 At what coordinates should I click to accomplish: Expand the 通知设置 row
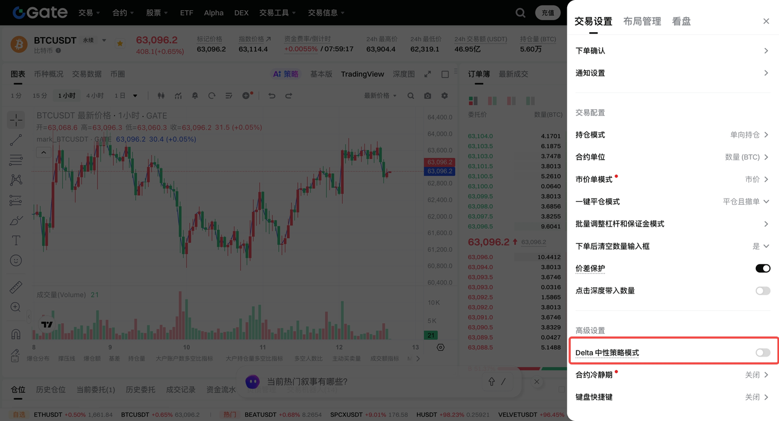coord(672,73)
